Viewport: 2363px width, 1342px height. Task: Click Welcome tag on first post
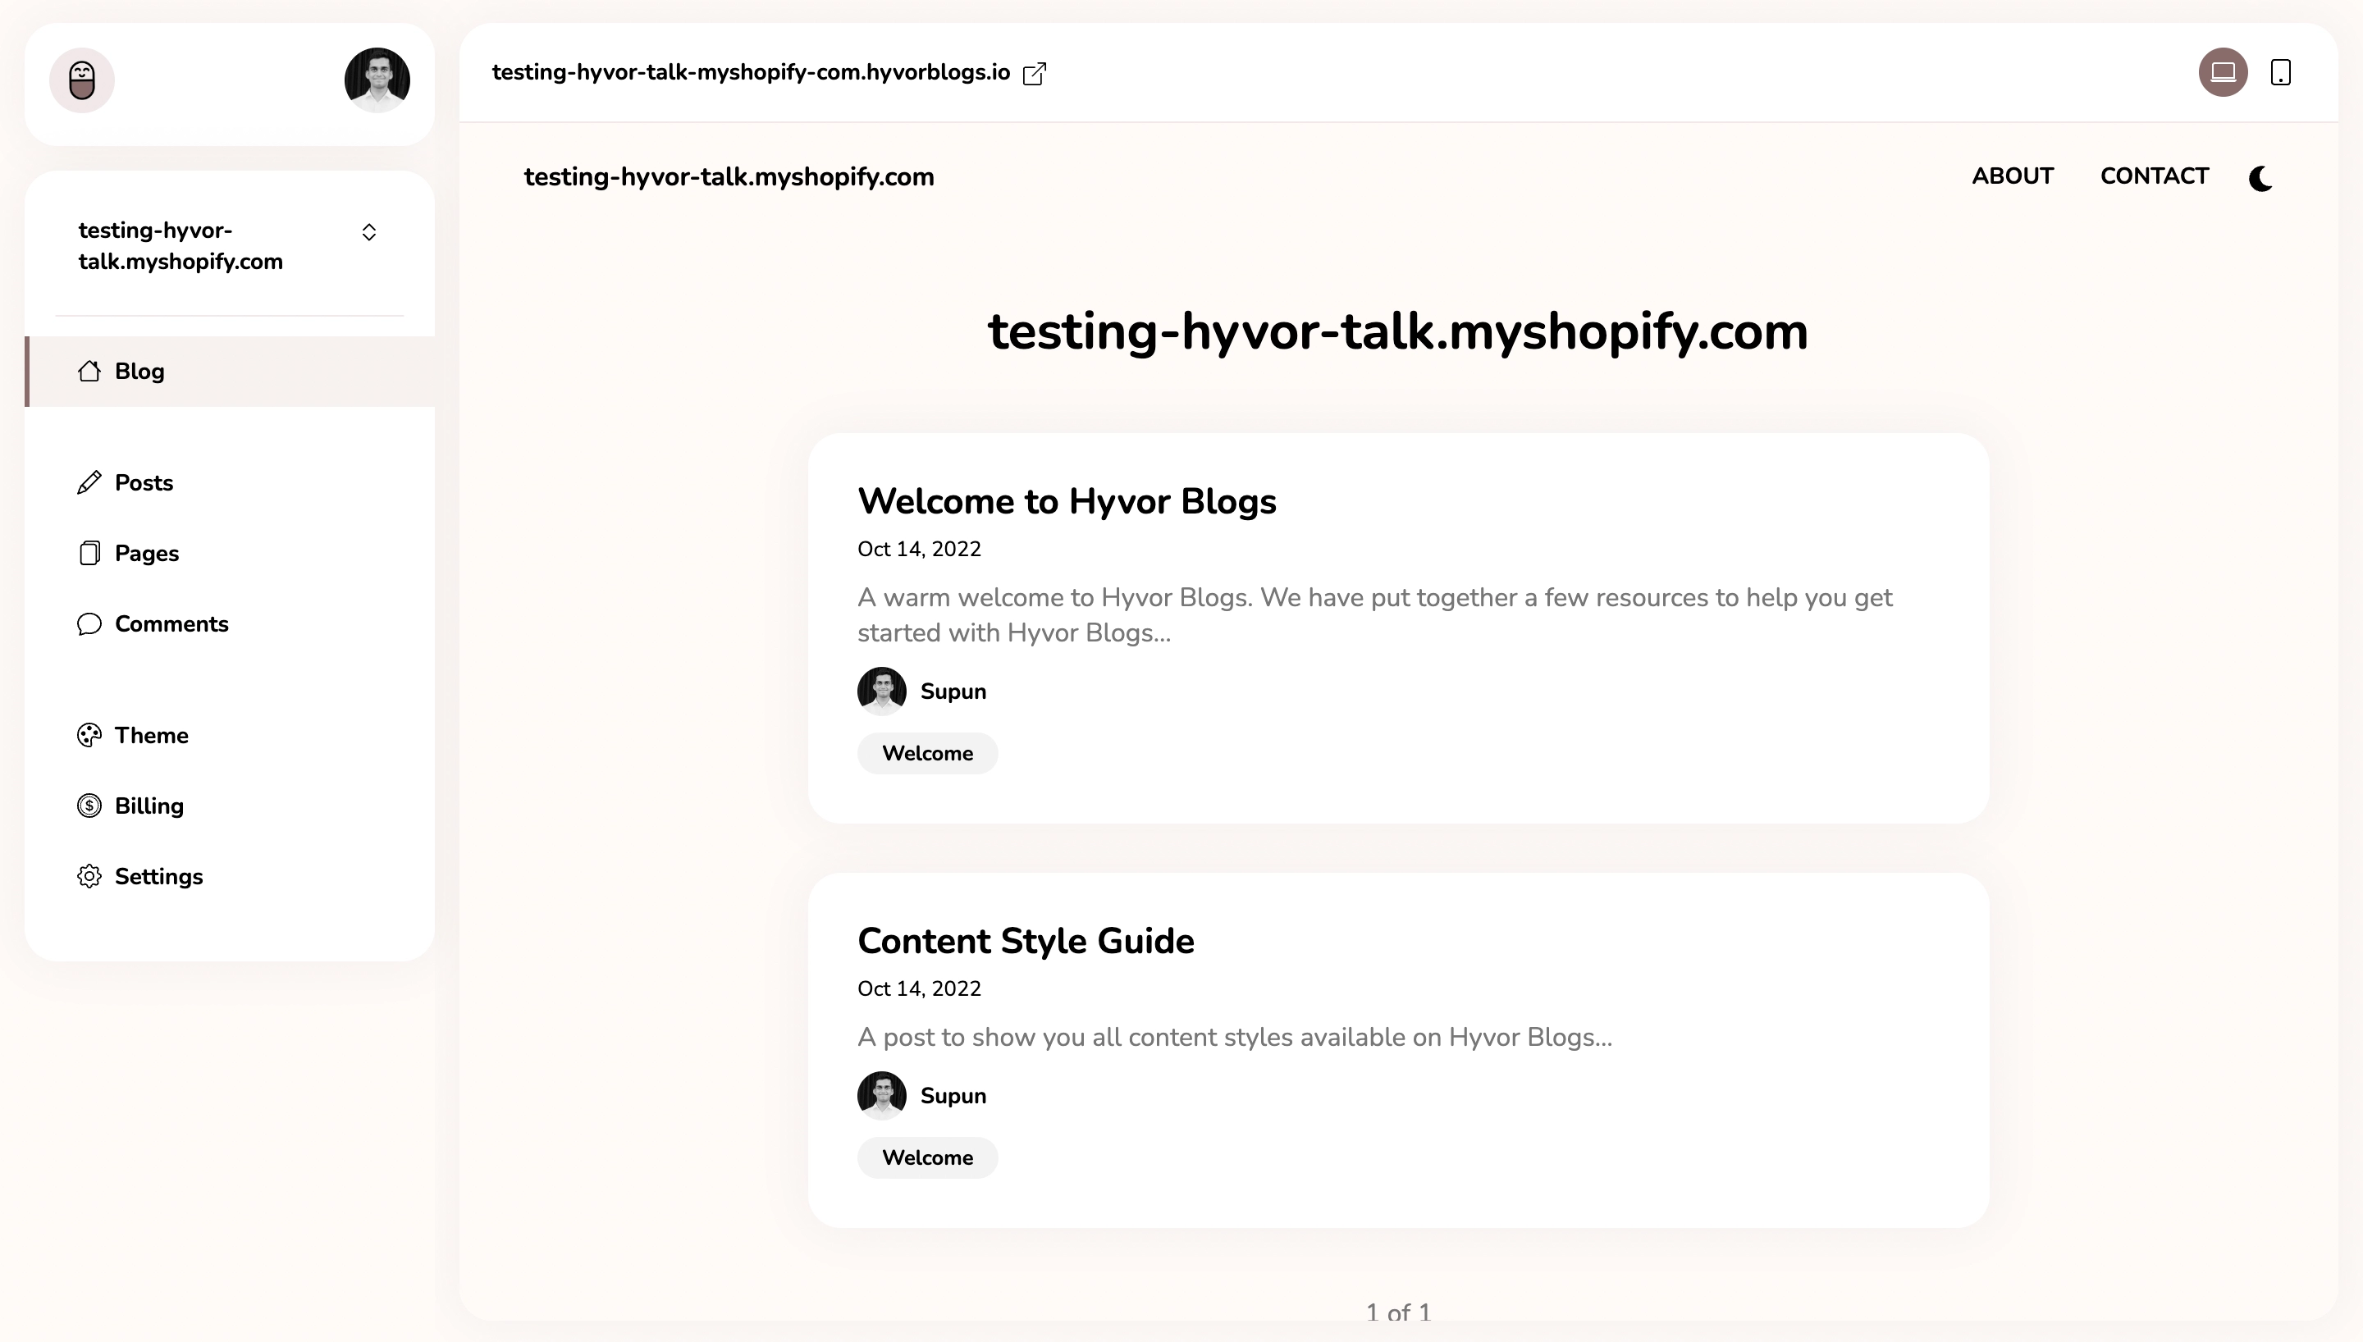[927, 754]
